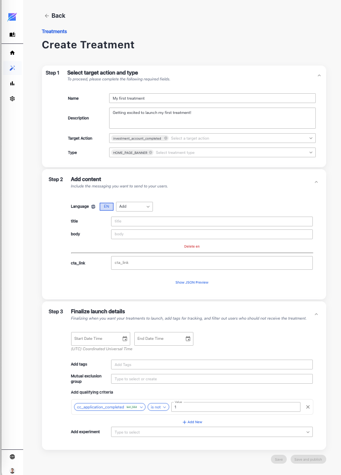Open the Add language dropdown

click(x=135, y=207)
